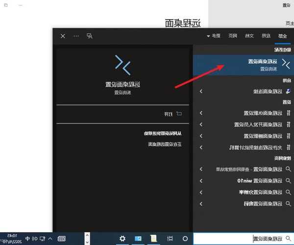Click the Cortana circle on the taskbar
The image size is (294, 245).
[185, 238]
